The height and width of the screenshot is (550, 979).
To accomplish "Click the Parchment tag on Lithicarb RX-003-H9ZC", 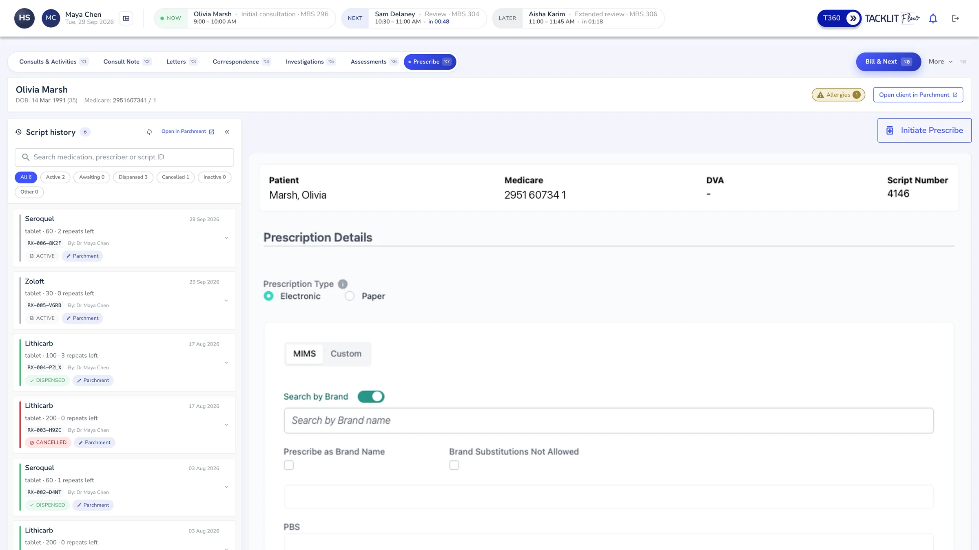I will (95, 442).
